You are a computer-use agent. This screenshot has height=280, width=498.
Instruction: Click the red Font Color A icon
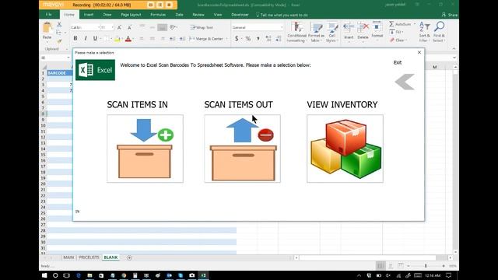(128, 39)
